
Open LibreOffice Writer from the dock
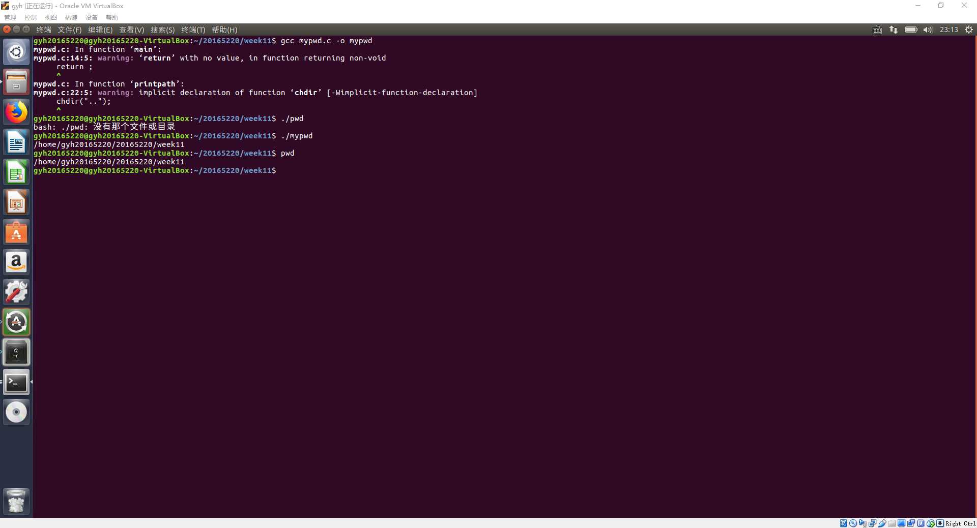[16, 142]
